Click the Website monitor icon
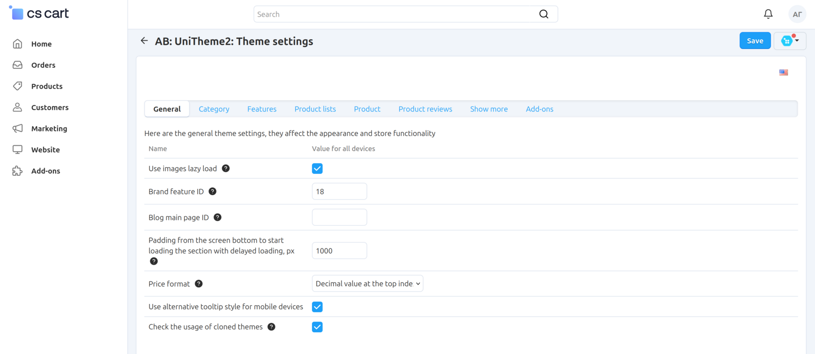This screenshot has width=815, height=354. (x=17, y=150)
